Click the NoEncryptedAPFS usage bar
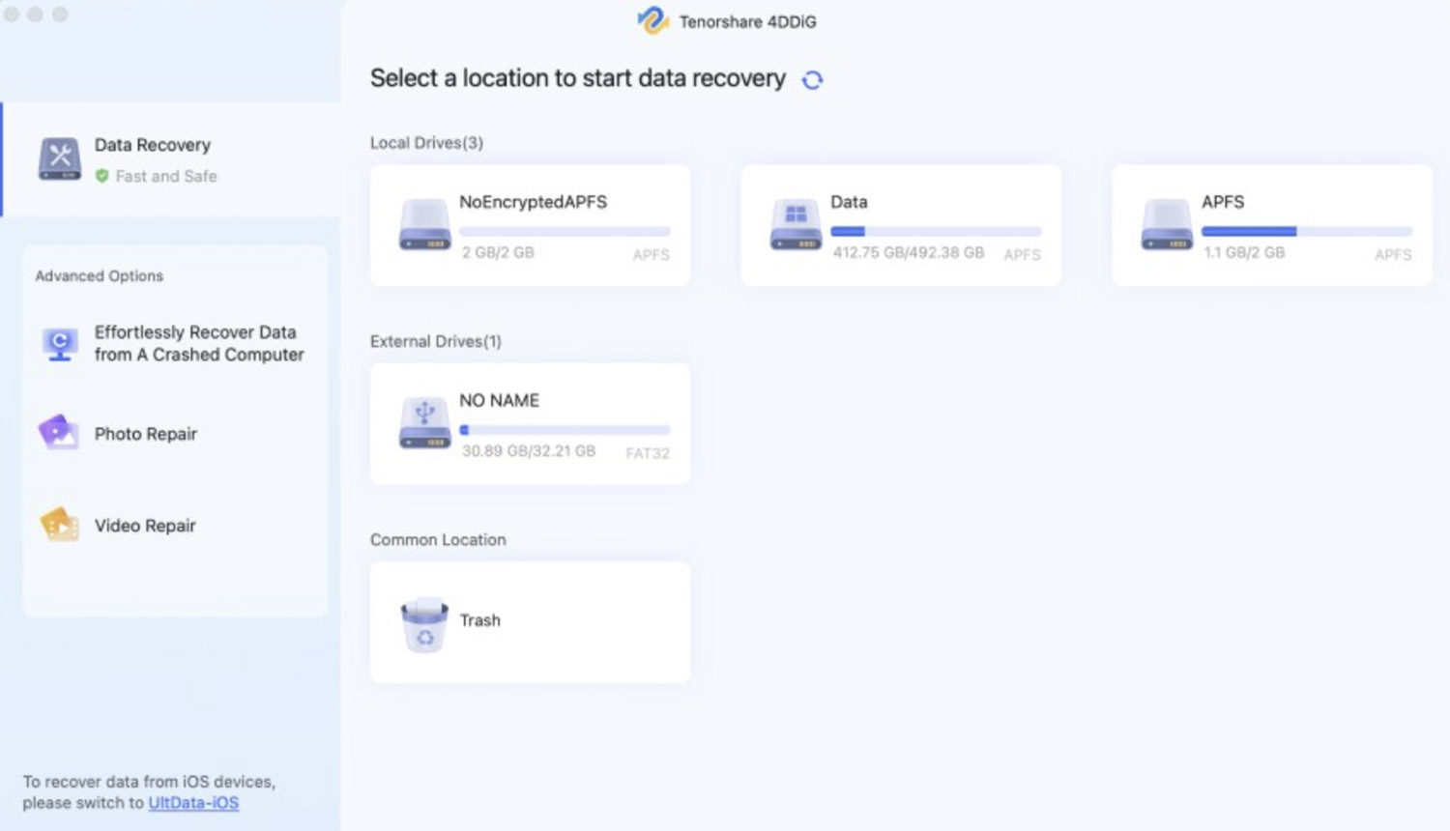The height and width of the screenshot is (831, 1450). tap(565, 231)
